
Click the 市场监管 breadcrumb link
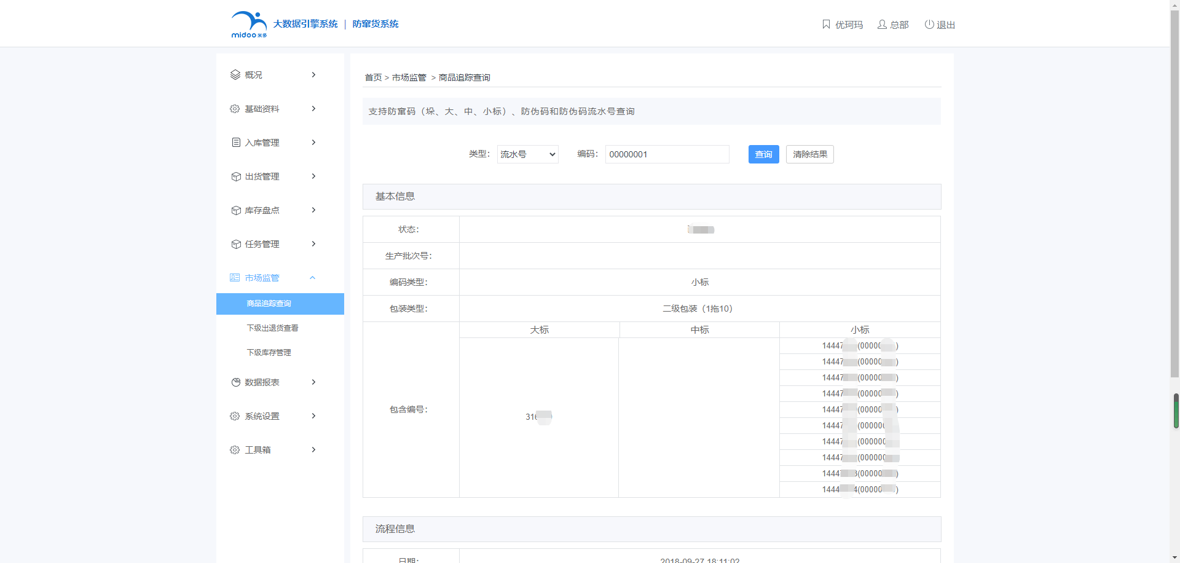pyautogui.click(x=409, y=77)
